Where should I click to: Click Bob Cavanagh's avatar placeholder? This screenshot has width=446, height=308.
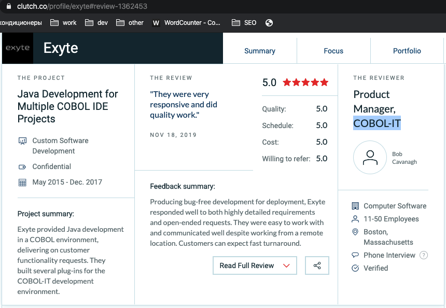tap(370, 158)
